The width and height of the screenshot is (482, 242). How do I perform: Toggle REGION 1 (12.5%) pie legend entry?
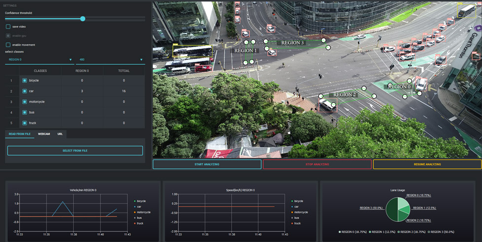(382, 232)
